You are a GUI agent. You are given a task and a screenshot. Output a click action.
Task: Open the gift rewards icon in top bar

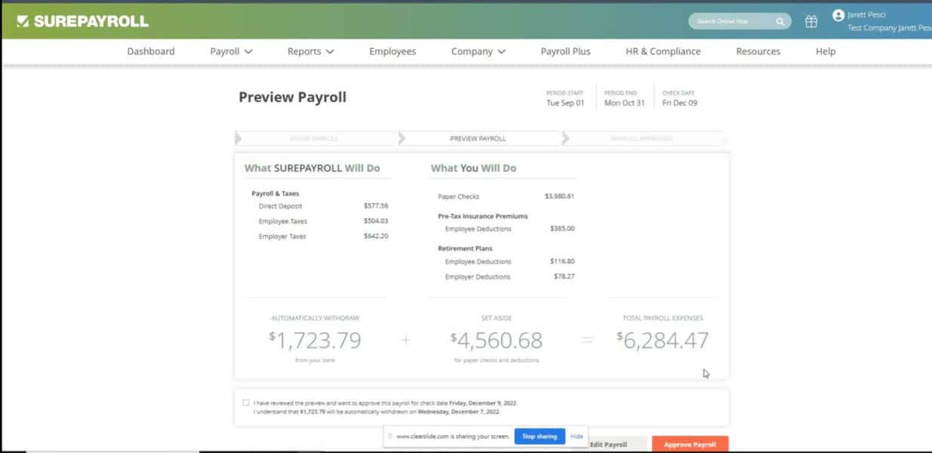811,21
